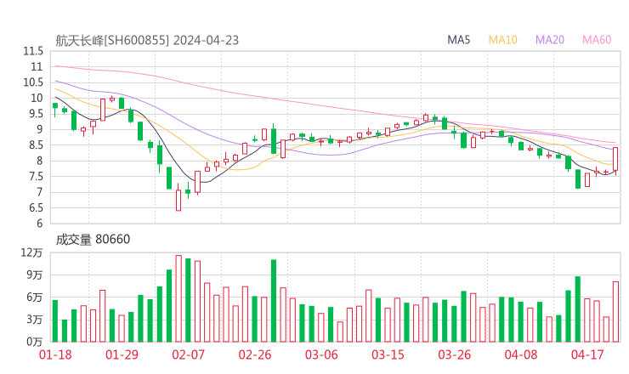629x374 pixels.
Task: Click the MA5 legend label
Action: pyautogui.click(x=458, y=40)
